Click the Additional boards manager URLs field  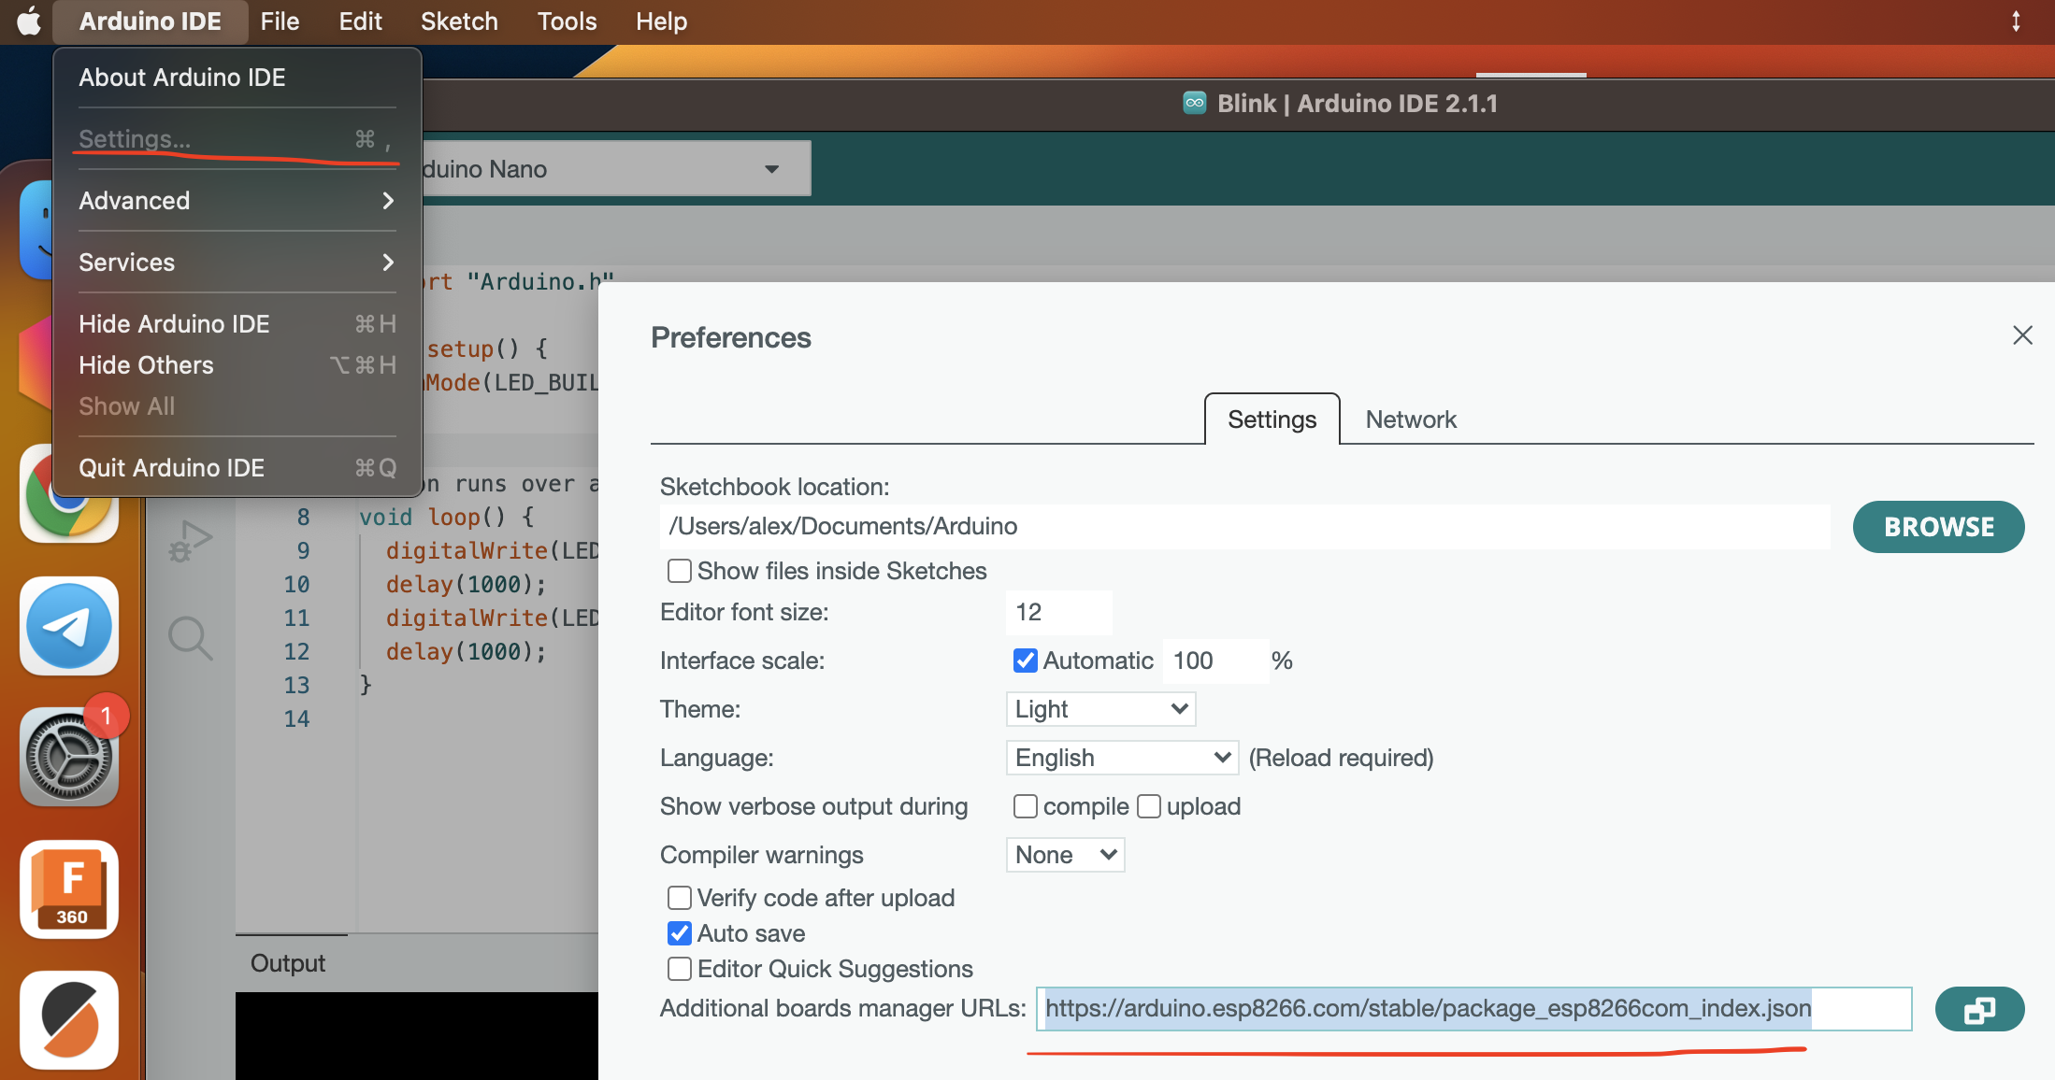(x=1473, y=1009)
